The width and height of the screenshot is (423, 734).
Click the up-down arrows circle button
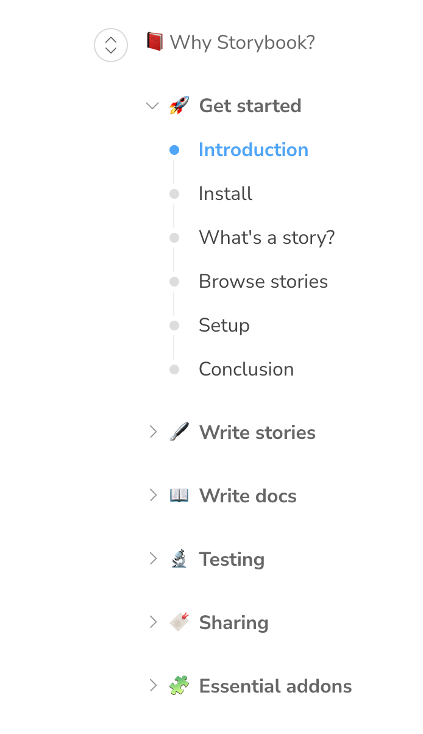pos(110,45)
